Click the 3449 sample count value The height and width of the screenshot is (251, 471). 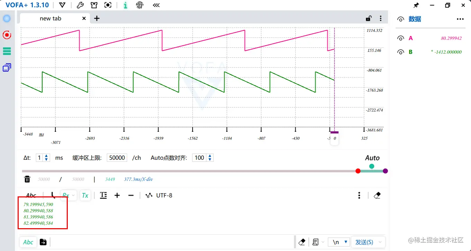point(110,179)
